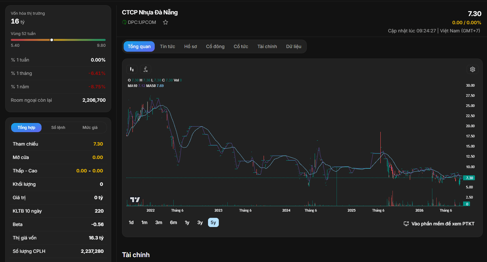
Task: Click the DPC:UPCOM ticker symbol
Action: tap(142, 22)
